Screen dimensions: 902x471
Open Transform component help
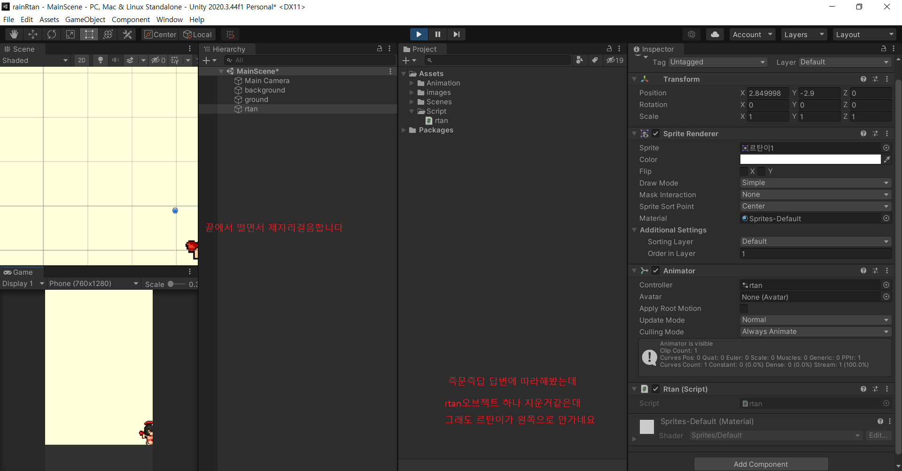coord(863,79)
